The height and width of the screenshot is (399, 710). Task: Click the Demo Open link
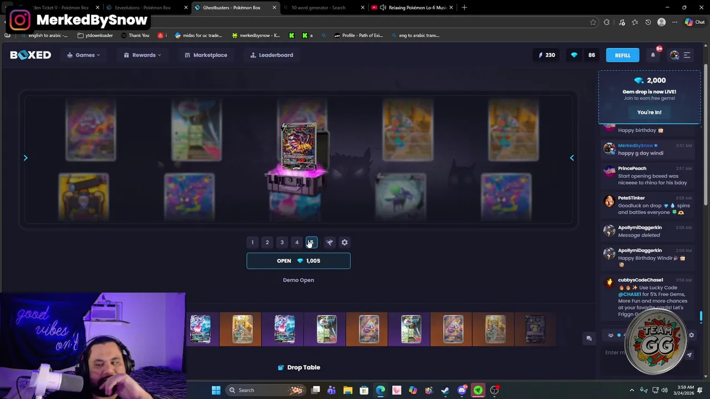tap(298, 280)
